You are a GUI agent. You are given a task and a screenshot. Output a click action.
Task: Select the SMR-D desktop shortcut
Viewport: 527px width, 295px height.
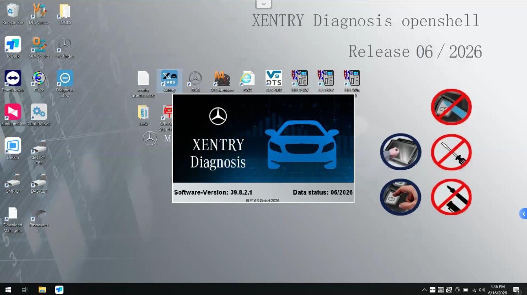(13, 183)
